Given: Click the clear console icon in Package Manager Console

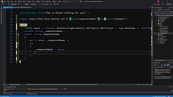Looking at the screenshot, I should tap(65, 89).
